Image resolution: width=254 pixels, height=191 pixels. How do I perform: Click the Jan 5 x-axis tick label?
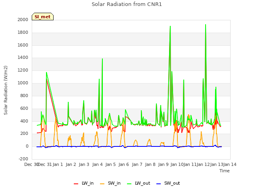(x=111, y=164)
